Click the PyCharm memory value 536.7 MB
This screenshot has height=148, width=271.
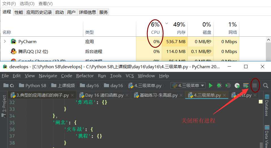click(176, 41)
